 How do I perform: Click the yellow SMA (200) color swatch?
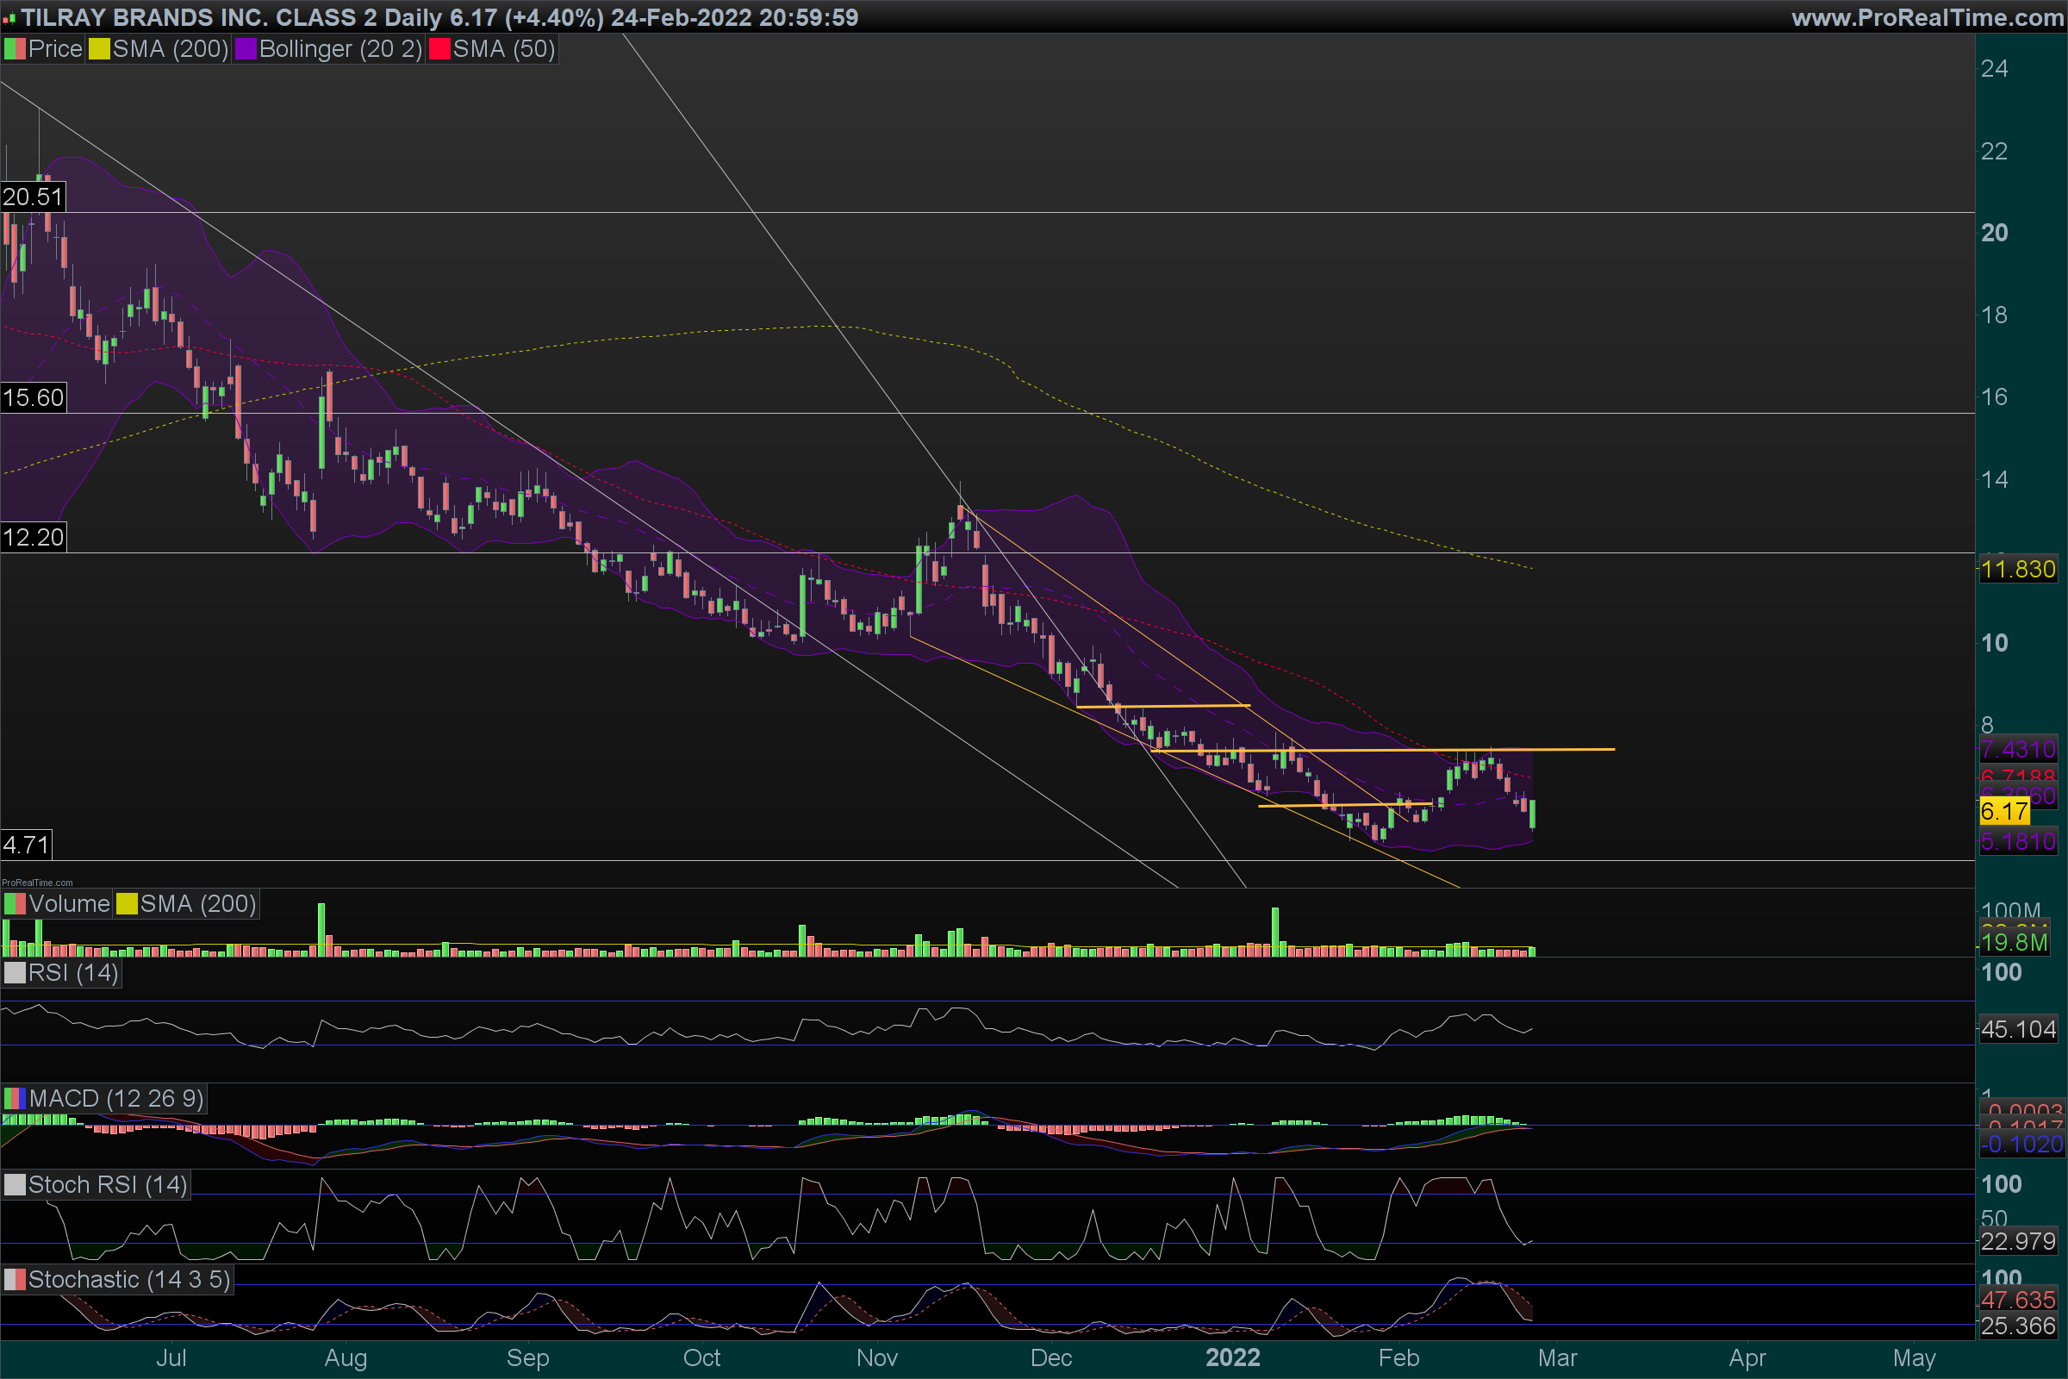coord(99,49)
